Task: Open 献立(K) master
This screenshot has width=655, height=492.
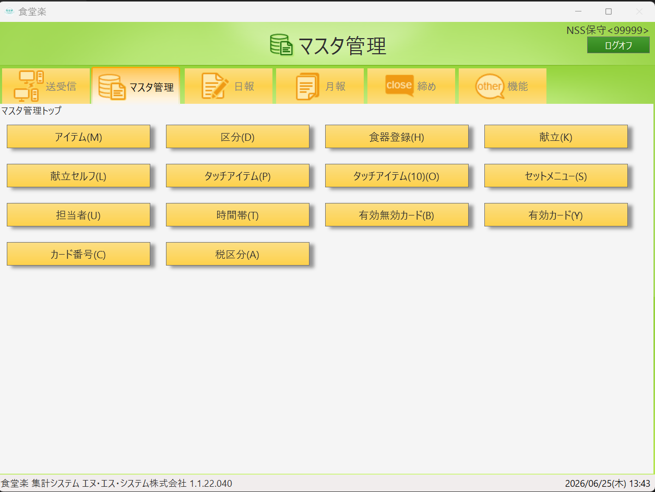Action: [556, 137]
